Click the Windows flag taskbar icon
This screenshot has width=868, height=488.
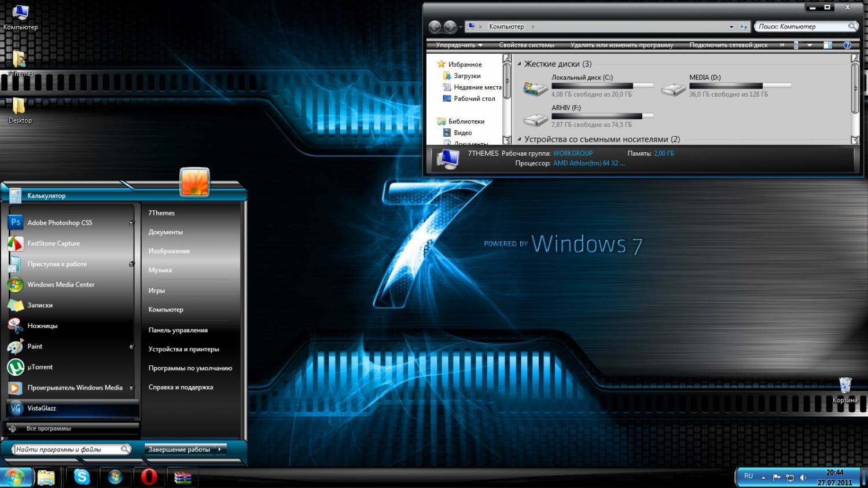tap(115, 477)
